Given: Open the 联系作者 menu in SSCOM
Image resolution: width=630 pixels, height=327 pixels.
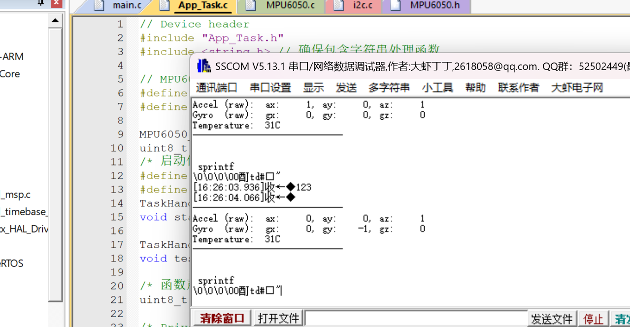Looking at the screenshot, I should tap(518, 88).
